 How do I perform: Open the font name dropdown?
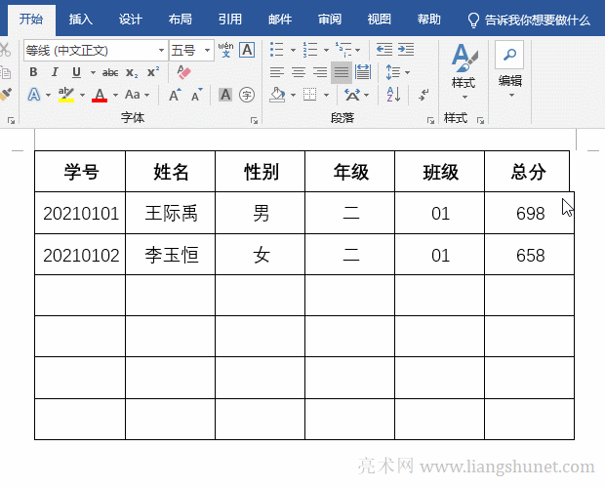click(x=161, y=50)
